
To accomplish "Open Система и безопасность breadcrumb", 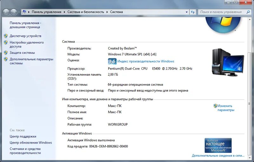I will [86, 12].
